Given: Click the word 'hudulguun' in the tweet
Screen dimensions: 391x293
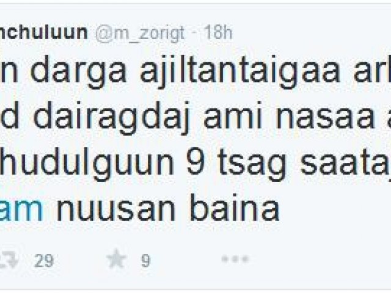Looking at the screenshot, I should (87, 164).
